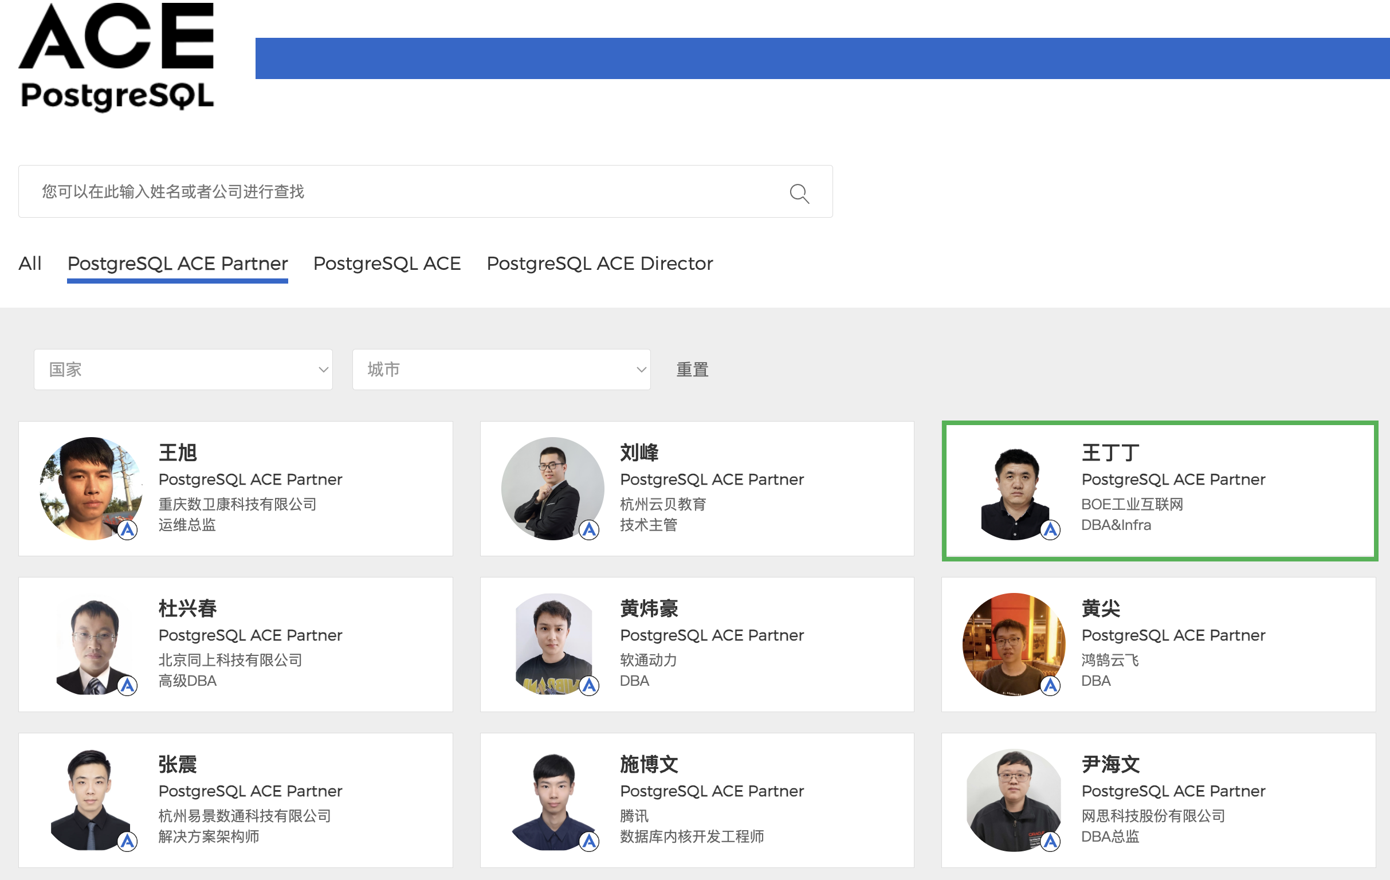Click the chevron arrow in 城市 dropdown

pos(641,370)
